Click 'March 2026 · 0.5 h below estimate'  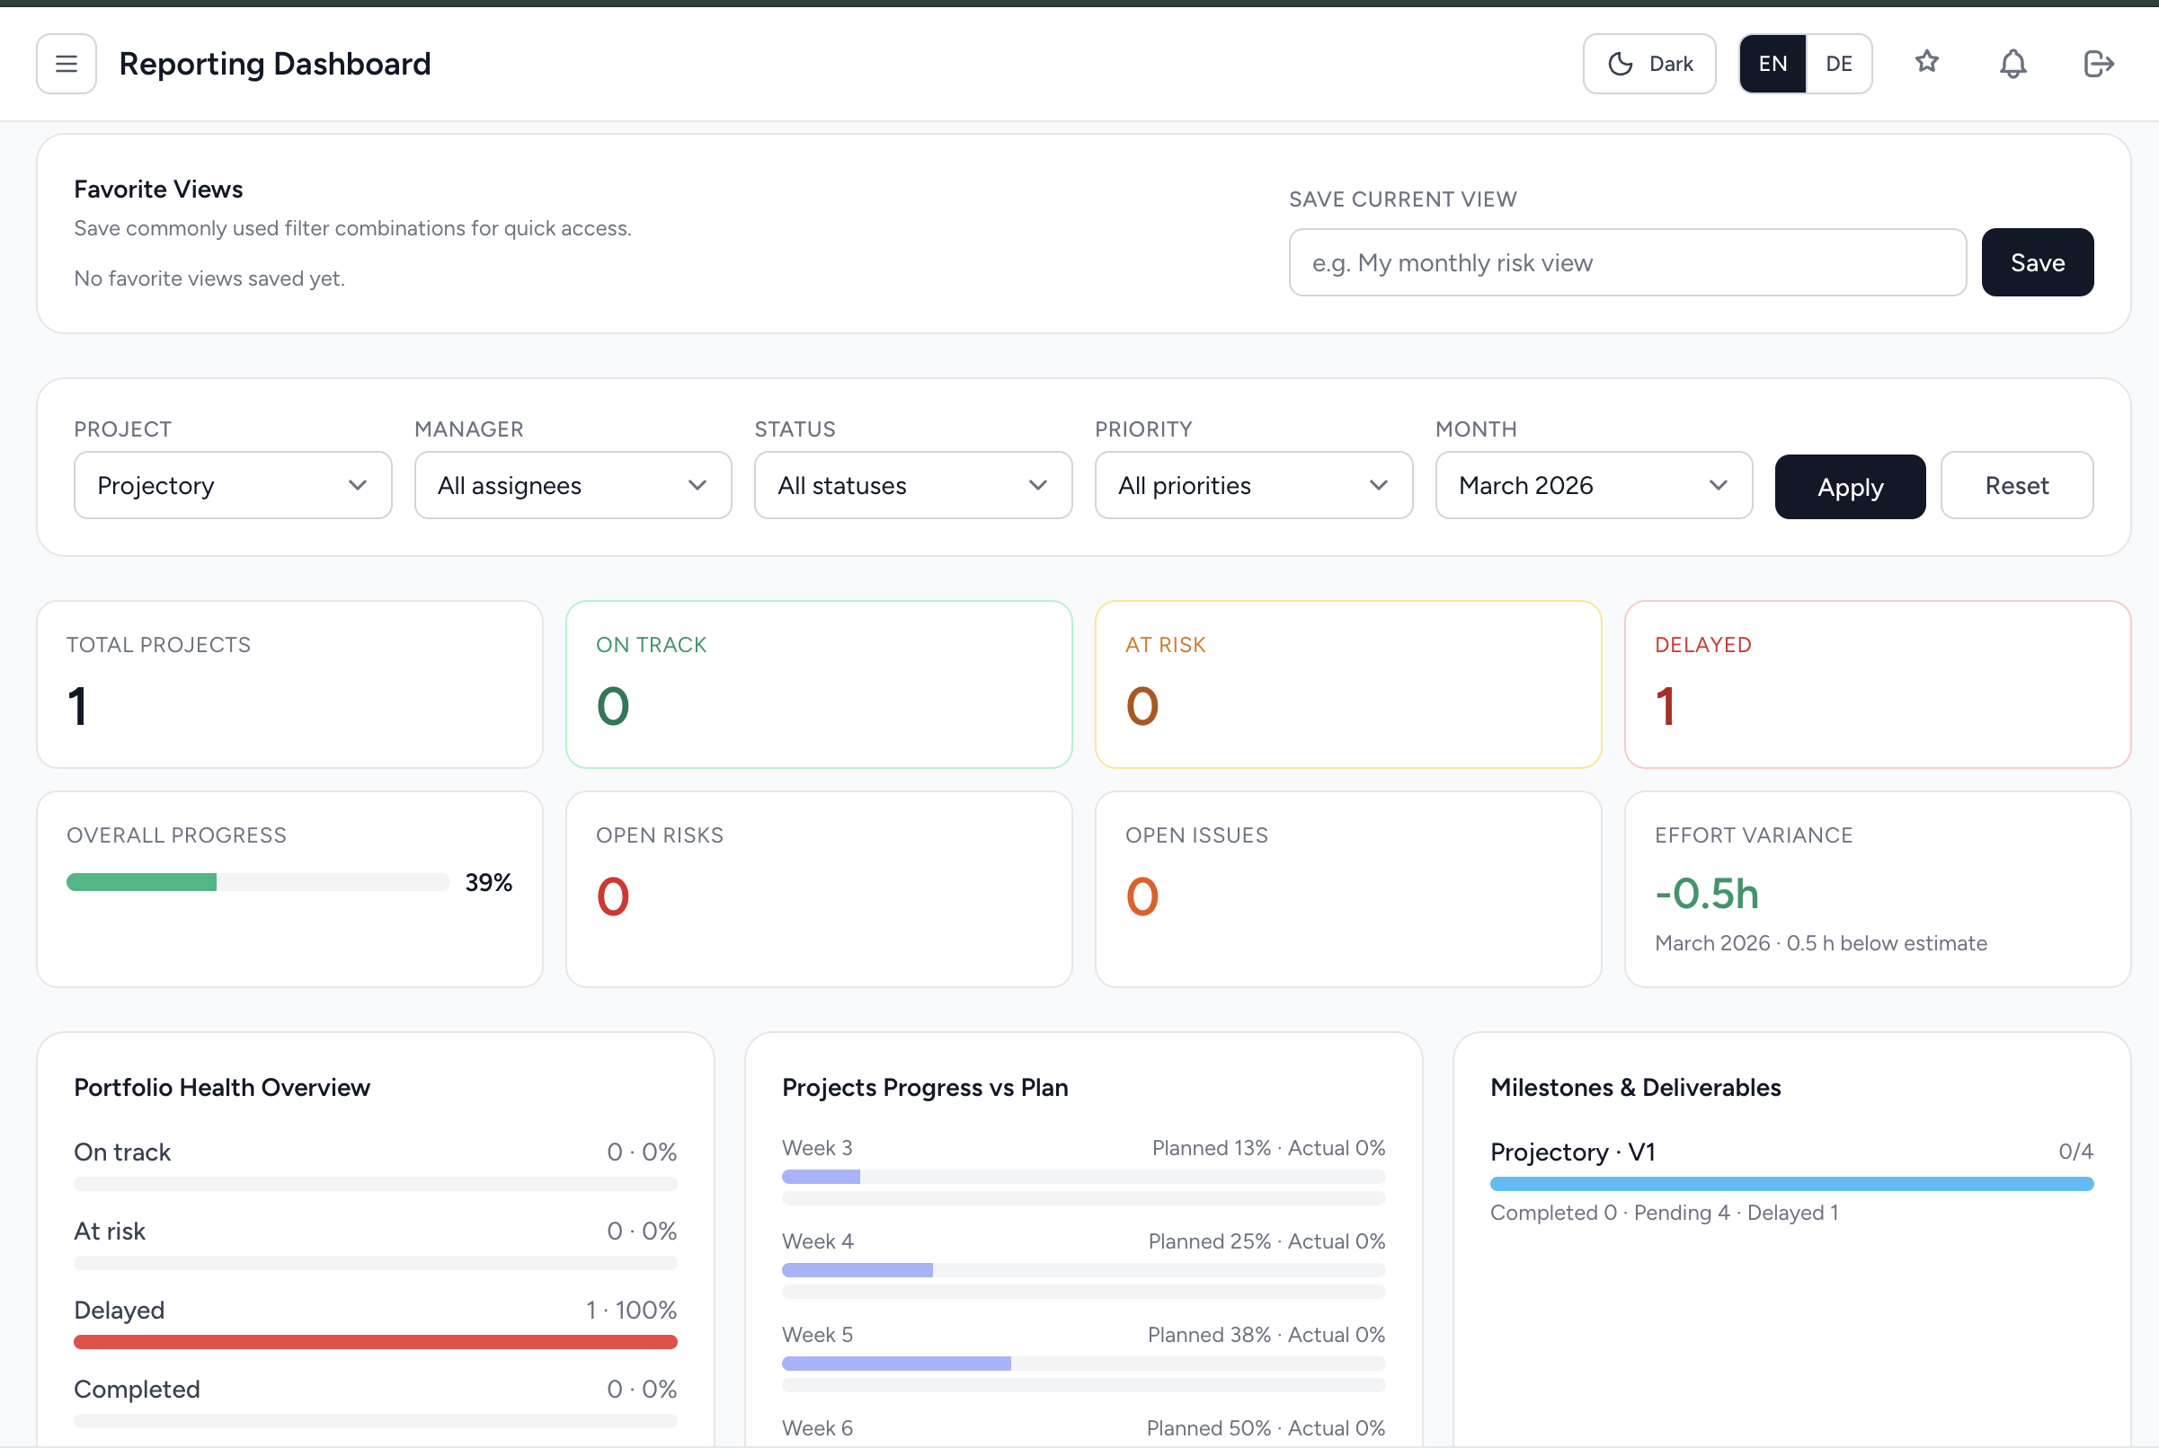point(1820,943)
